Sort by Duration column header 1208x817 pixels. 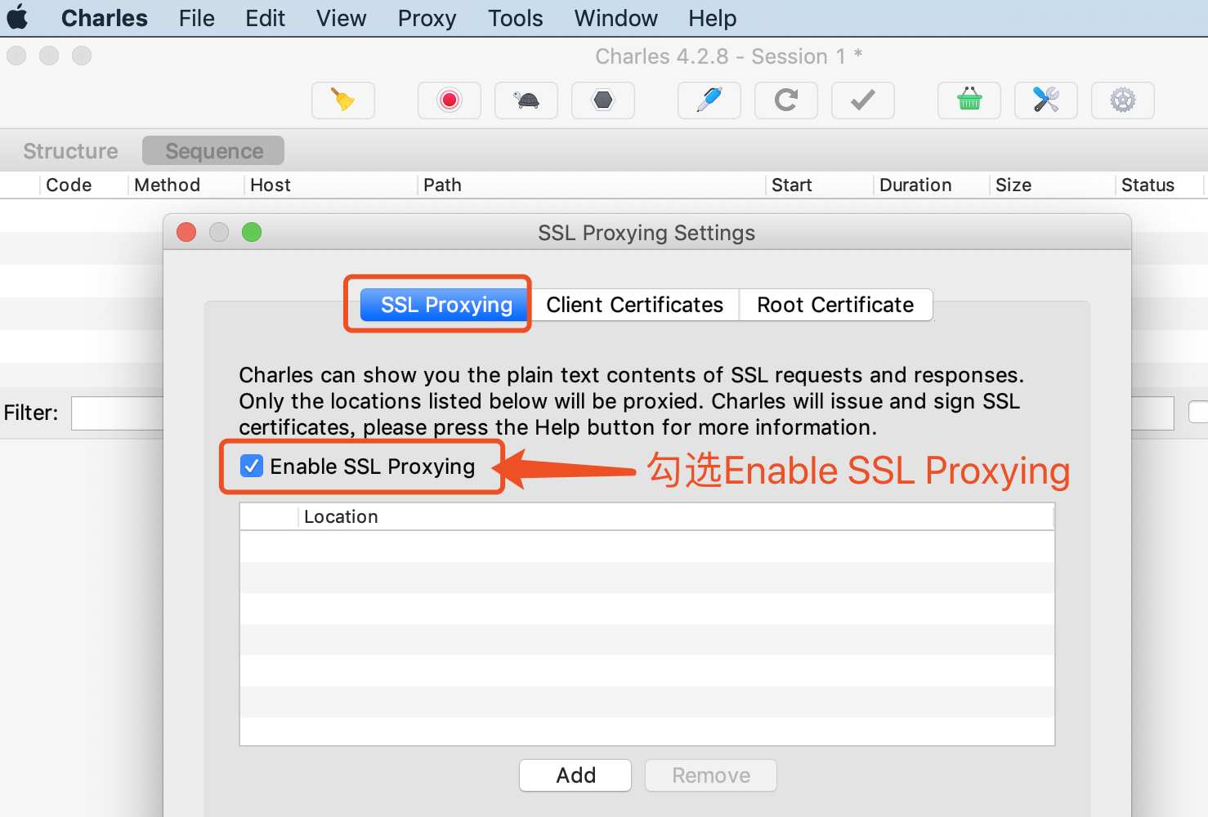(932, 185)
